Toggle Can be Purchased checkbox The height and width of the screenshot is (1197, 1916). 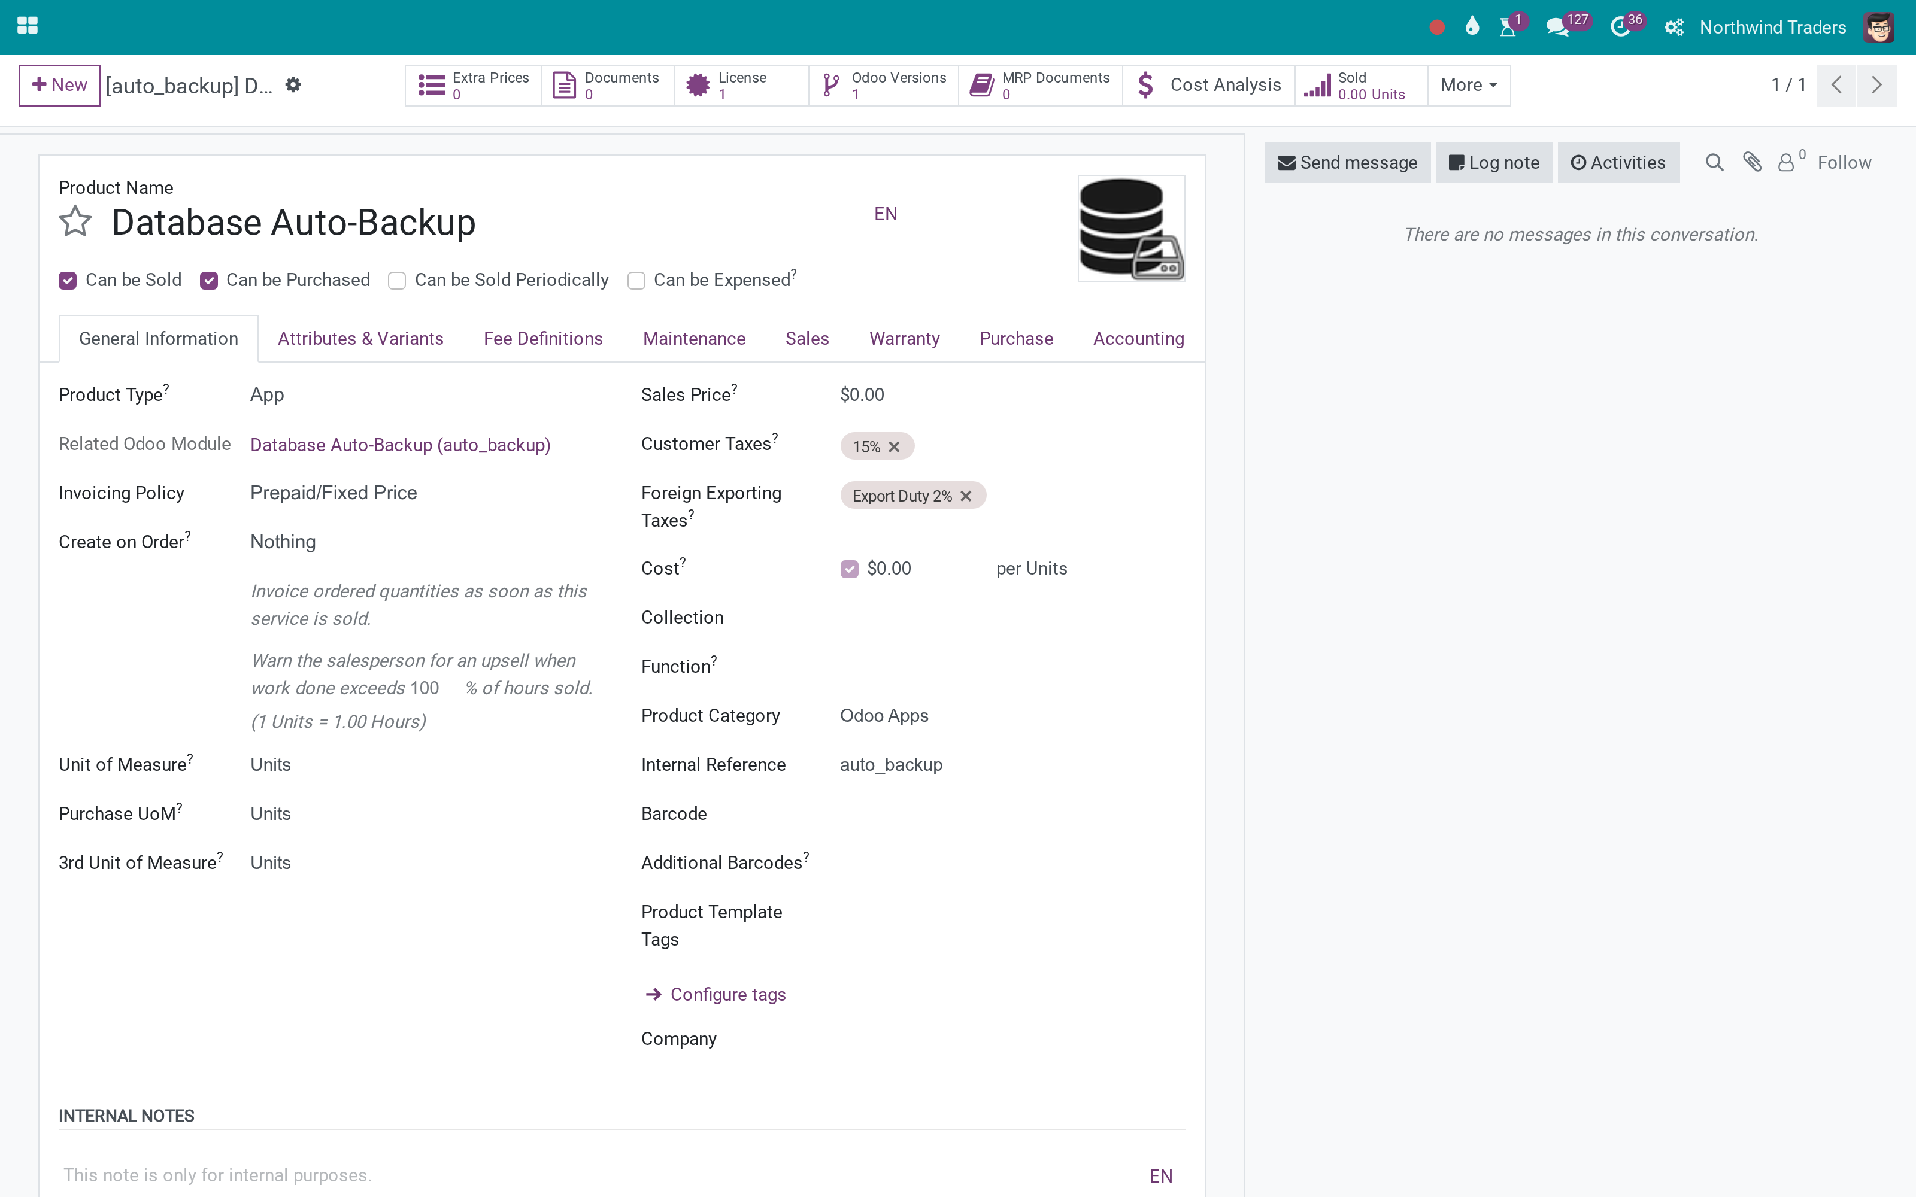pyautogui.click(x=208, y=280)
